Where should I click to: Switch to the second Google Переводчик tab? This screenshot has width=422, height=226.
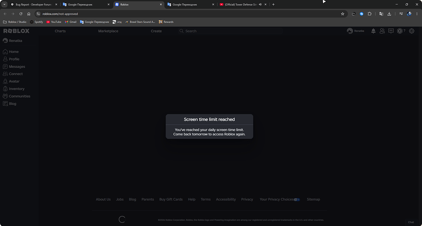pos(191,4)
